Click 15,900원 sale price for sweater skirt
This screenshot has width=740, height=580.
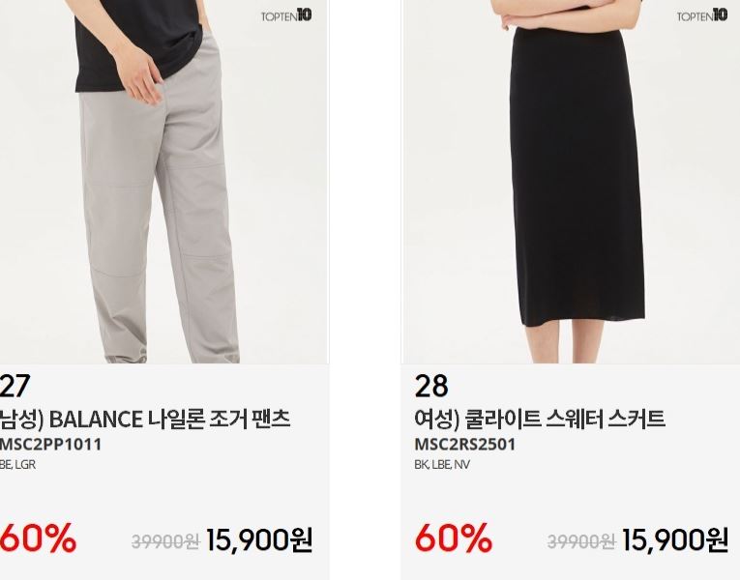click(675, 540)
